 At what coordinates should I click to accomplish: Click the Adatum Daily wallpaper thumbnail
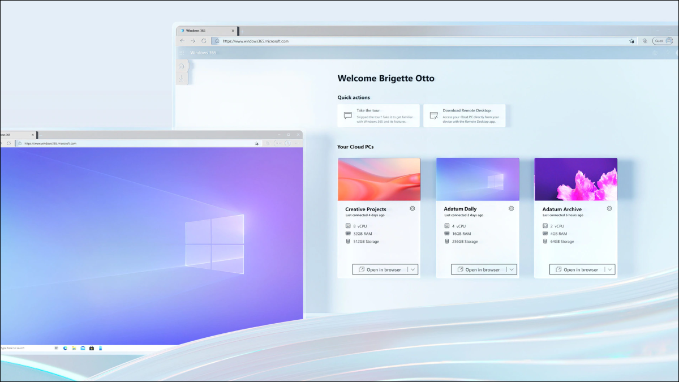[478, 179]
